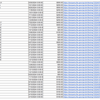Screen dimensions: 100x100
Task: Select the $250.00 amount in the 12/29/2023 row
Action: pos(53,20)
